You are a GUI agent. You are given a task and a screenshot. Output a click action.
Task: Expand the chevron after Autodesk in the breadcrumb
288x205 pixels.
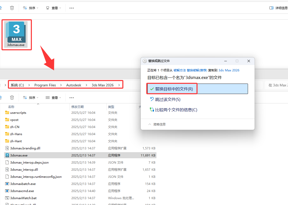86,85
